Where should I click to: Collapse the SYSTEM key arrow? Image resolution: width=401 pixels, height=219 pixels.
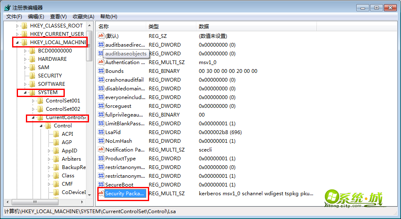pos(25,92)
